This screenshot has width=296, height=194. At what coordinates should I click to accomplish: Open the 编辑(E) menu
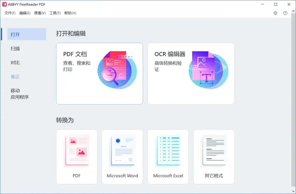(25, 13)
